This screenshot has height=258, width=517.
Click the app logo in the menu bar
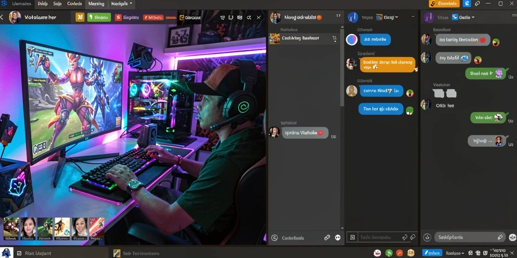coord(4,4)
